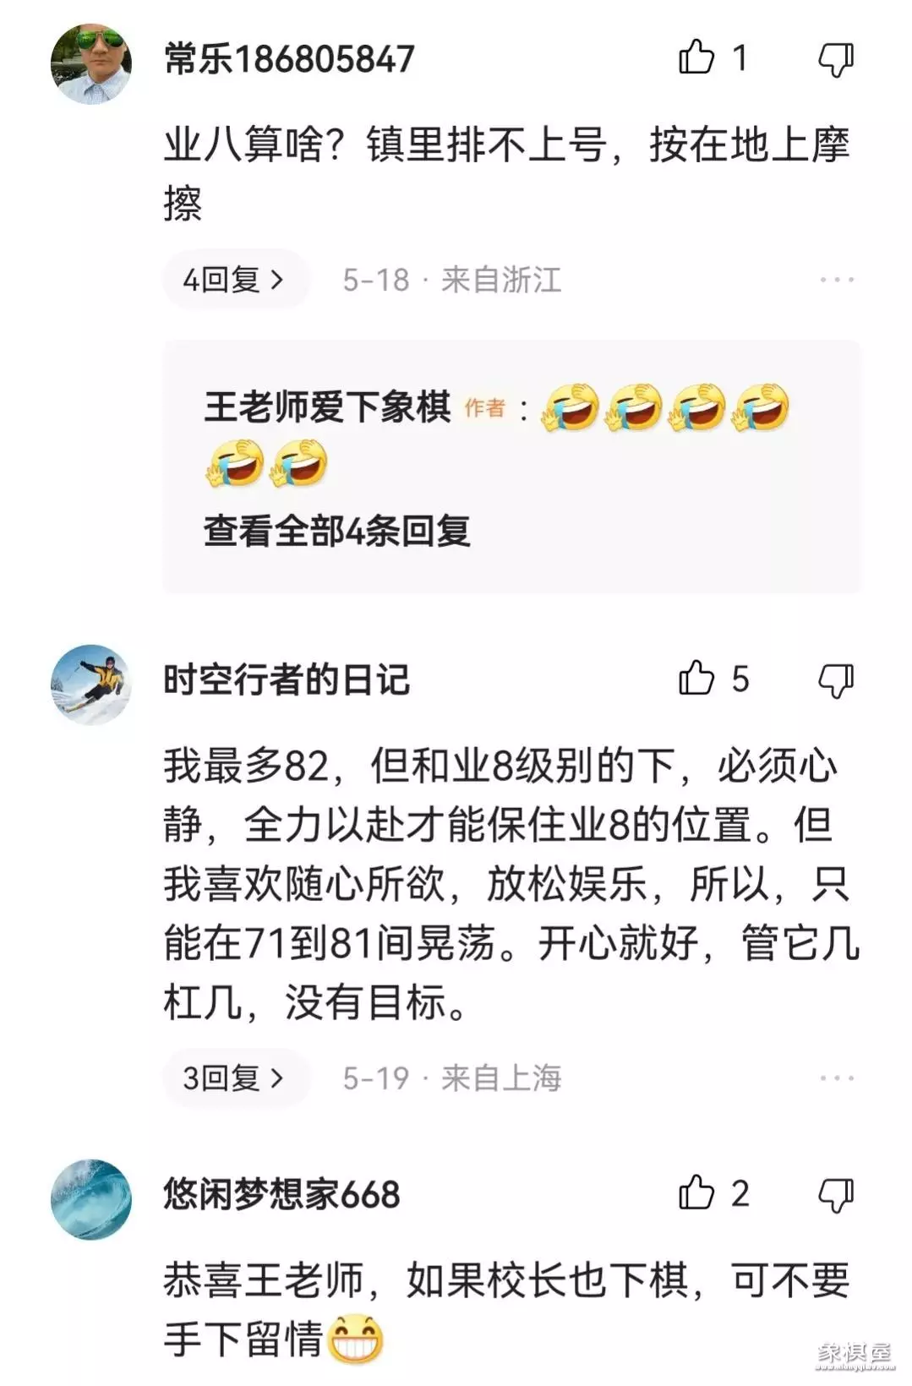Like the comment by 常乐186805847
The height and width of the screenshot is (1386, 912).
(697, 57)
